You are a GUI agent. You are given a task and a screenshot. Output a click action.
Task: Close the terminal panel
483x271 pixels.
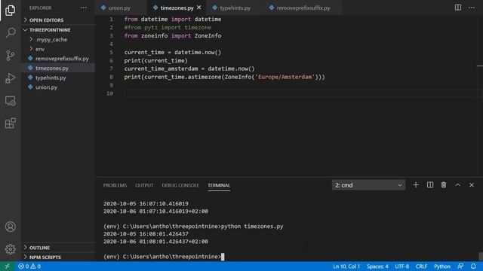click(x=472, y=185)
